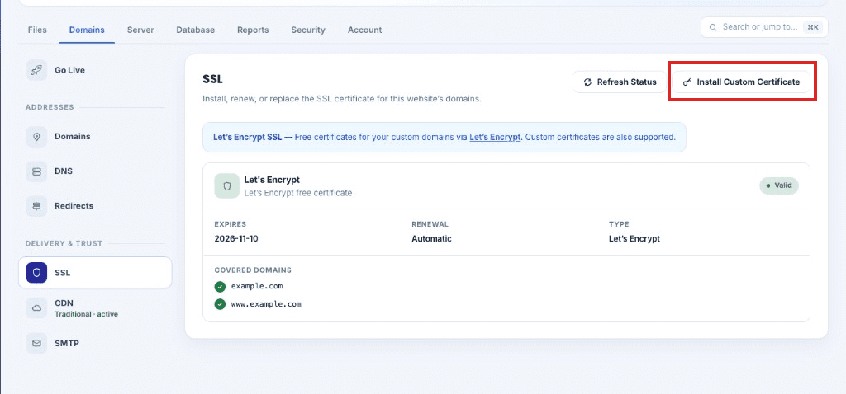This screenshot has height=394, width=846.
Task: Click the Redirects signpost icon
Action: (x=36, y=205)
